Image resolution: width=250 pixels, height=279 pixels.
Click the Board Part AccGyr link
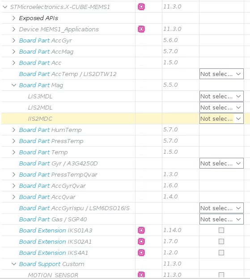[45, 41]
